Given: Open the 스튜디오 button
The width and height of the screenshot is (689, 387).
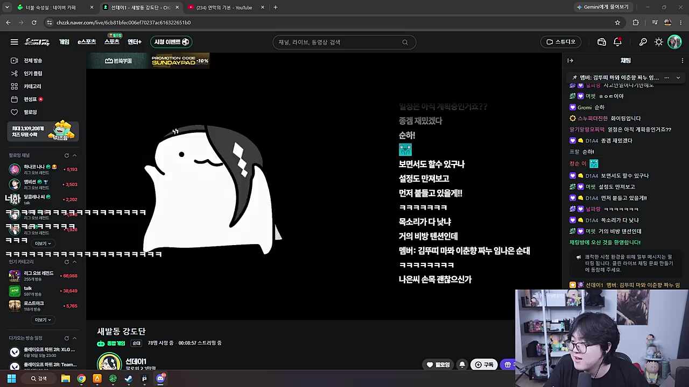Looking at the screenshot, I should (x=561, y=42).
